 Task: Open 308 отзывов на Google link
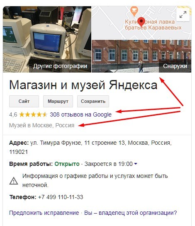pyautogui.click(x=80, y=114)
